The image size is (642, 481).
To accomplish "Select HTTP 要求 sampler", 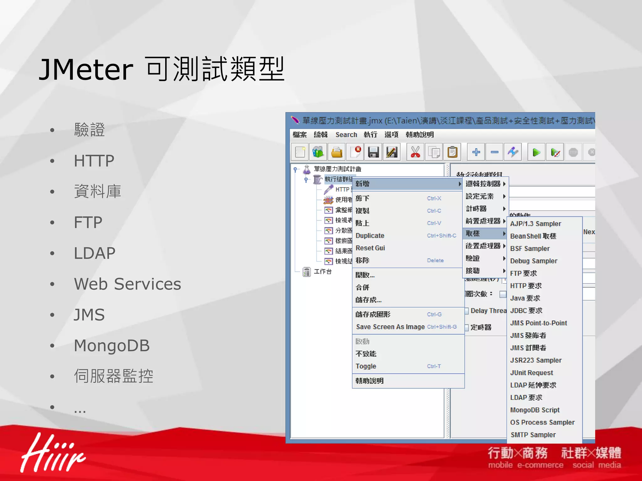I will coord(545,286).
